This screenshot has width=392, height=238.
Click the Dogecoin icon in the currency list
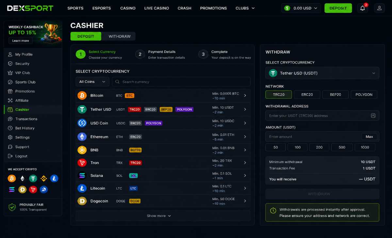pos(82,201)
